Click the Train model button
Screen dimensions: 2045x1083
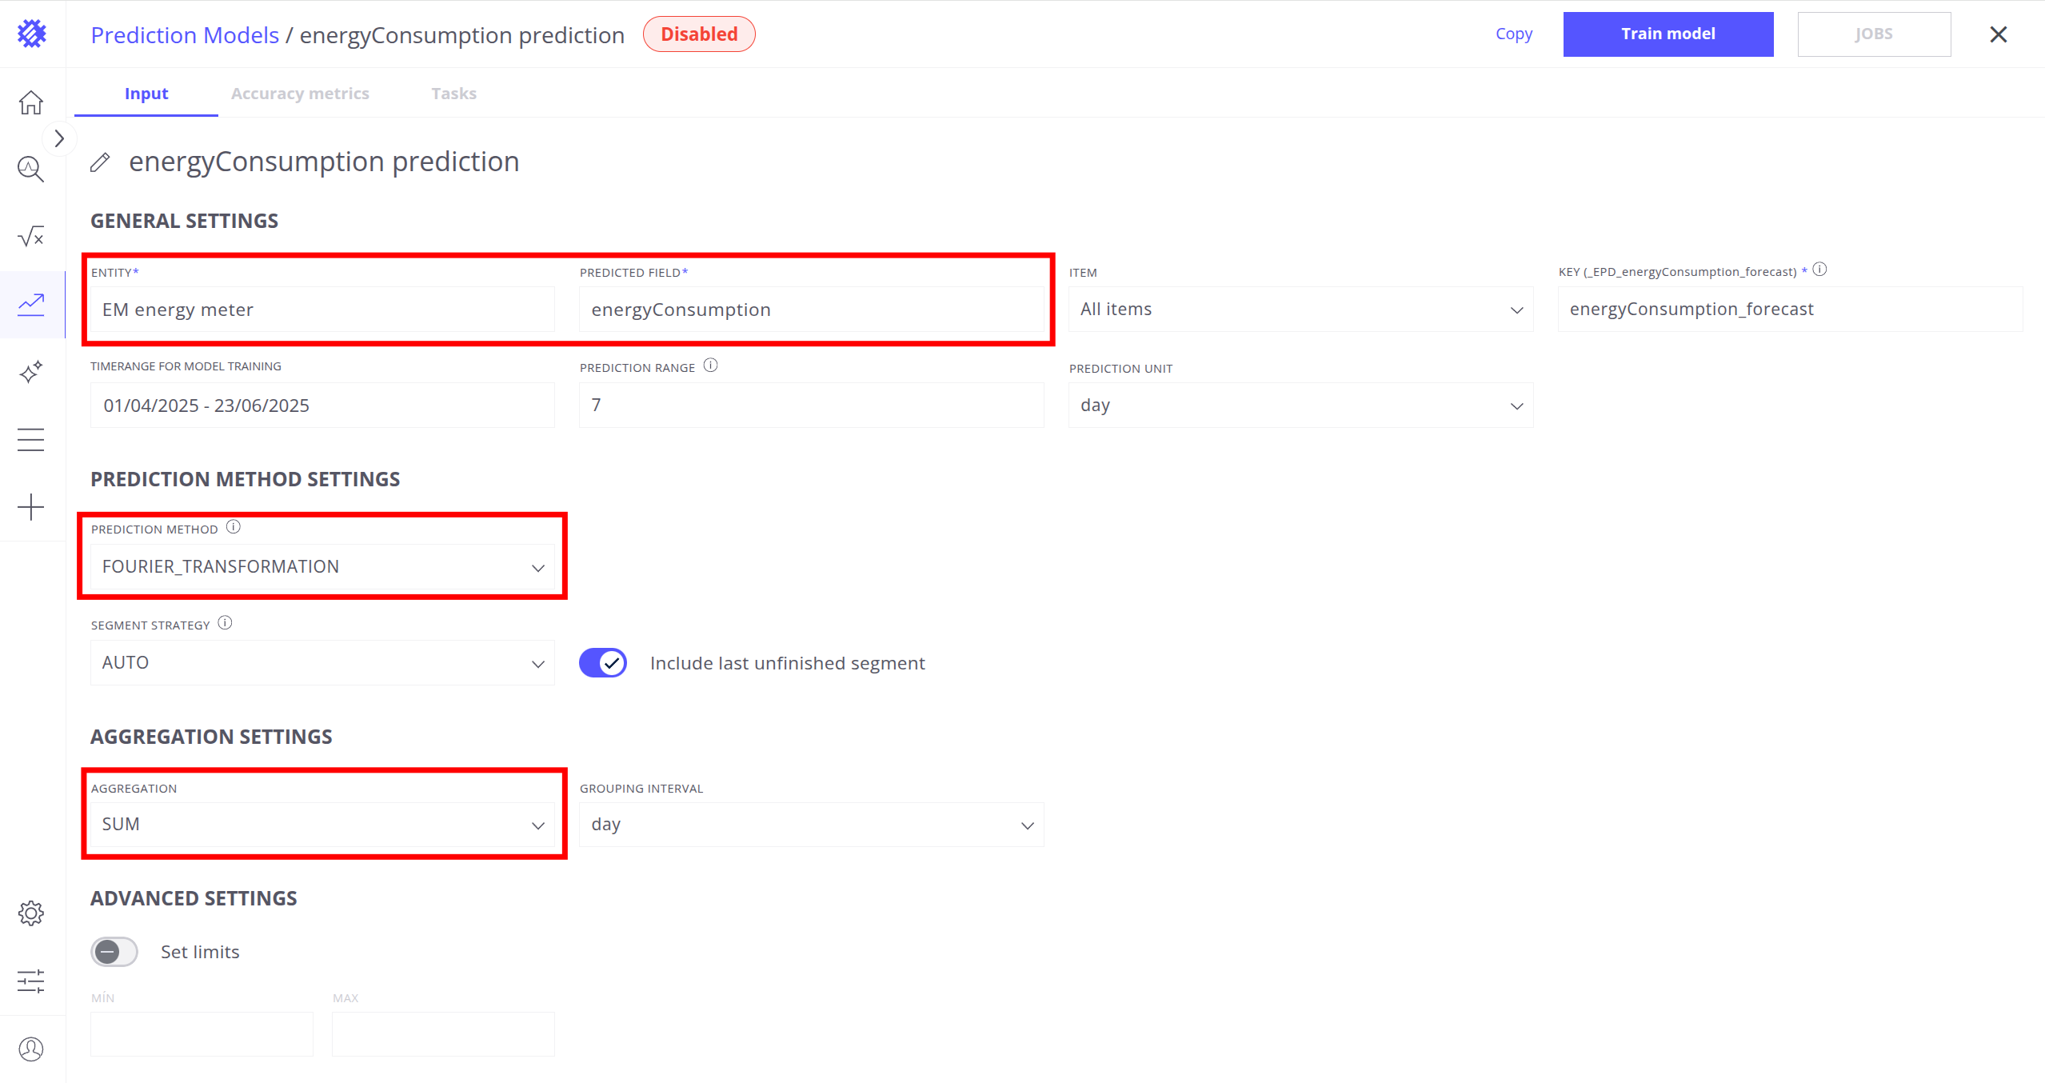pyautogui.click(x=1668, y=34)
